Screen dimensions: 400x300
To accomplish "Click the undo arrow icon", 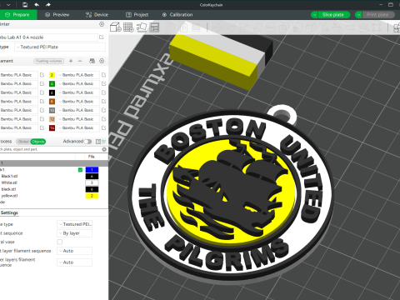I will tap(37, 5).
